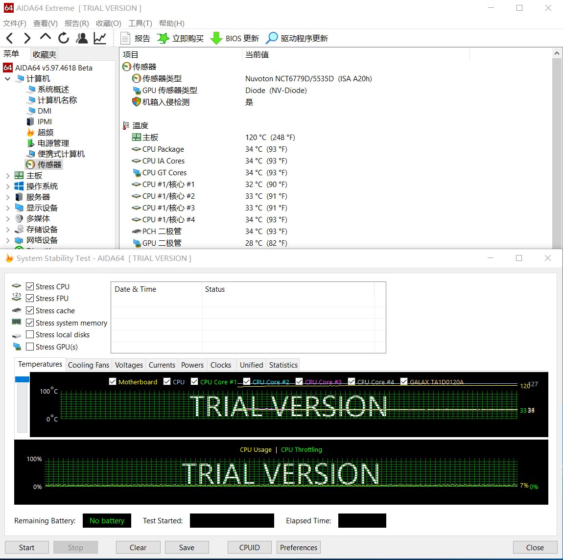Switch to the 收藏夹 tab

[44, 54]
